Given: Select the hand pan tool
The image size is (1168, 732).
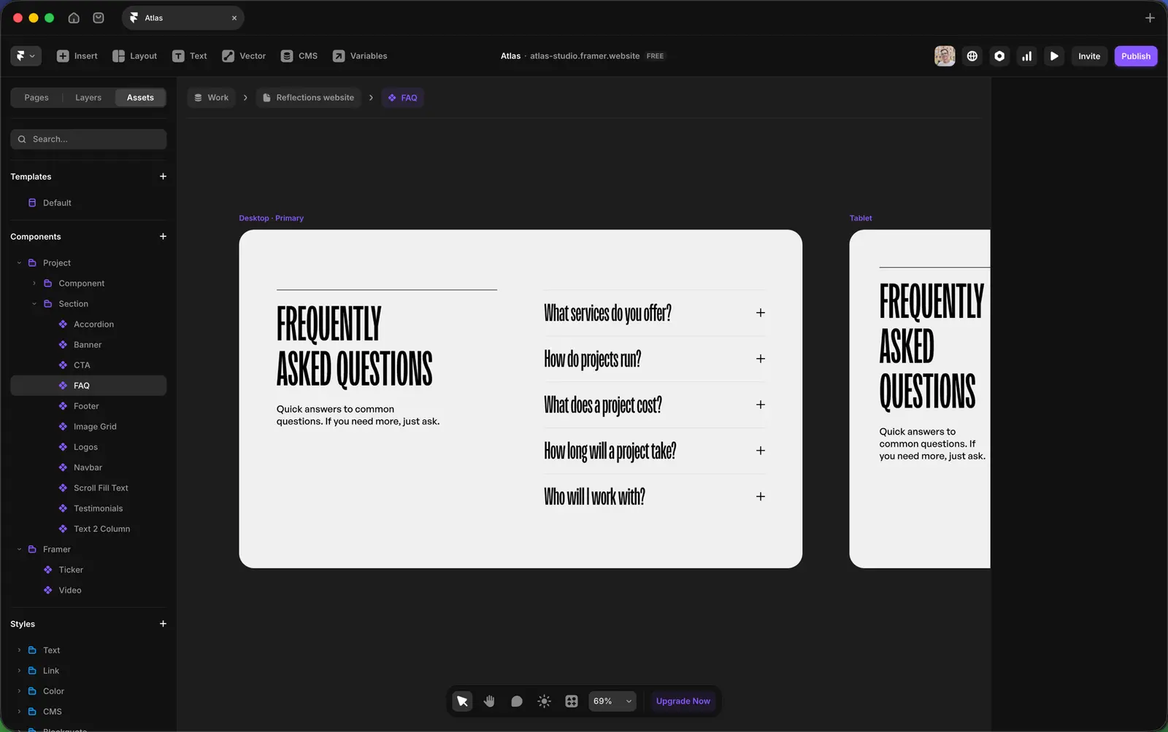Looking at the screenshot, I should 489,701.
